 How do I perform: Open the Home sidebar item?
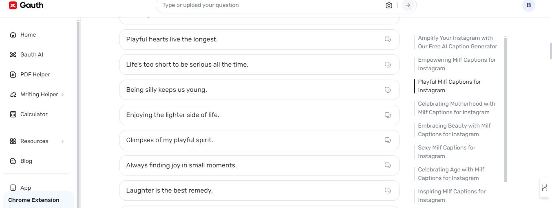[28, 35]
